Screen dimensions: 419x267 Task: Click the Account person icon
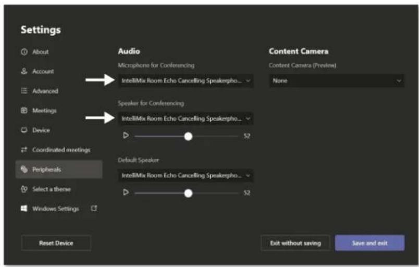(x=24, y=71)
